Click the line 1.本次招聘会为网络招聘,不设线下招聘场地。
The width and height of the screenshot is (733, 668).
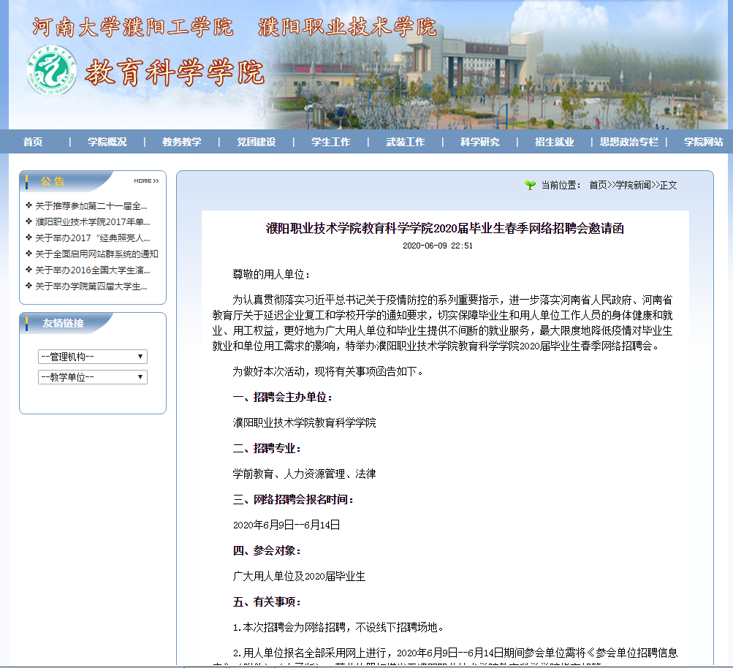point(338,627)
